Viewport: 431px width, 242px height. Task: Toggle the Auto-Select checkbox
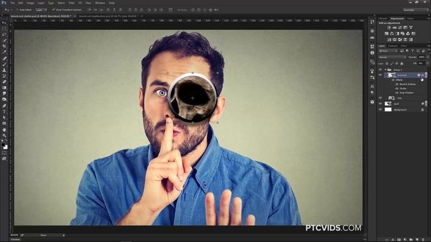point(17,9)
